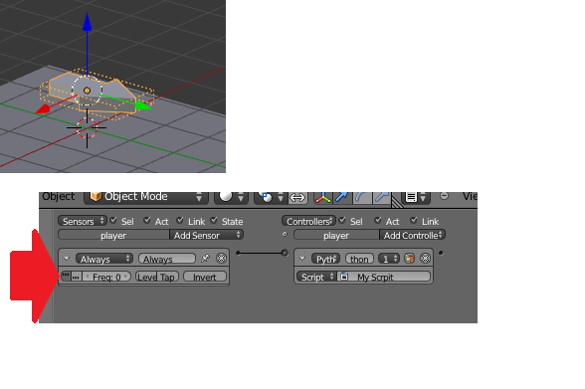585x389 pixels.
Task: Open the Add Controller dropdown
Action: [x=413, y=236]
